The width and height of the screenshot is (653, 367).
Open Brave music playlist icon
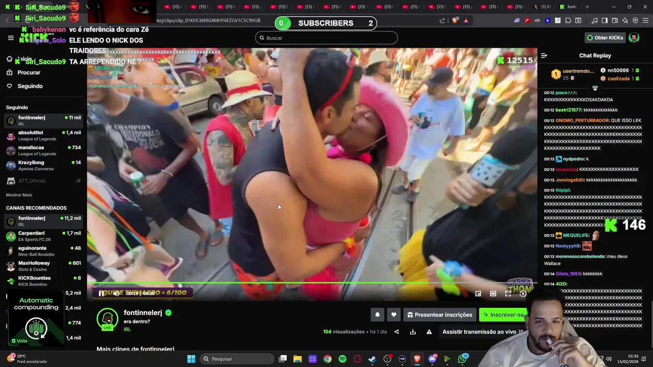594,20
